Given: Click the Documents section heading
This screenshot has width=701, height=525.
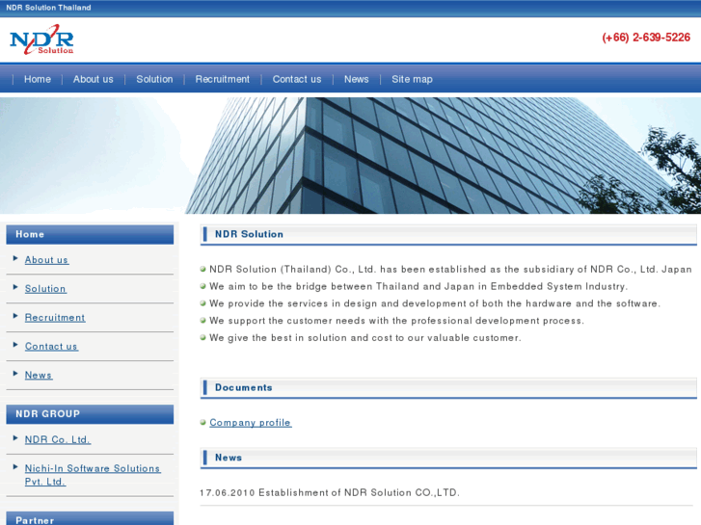Looking at the screenshot, I should coord(448,388).
